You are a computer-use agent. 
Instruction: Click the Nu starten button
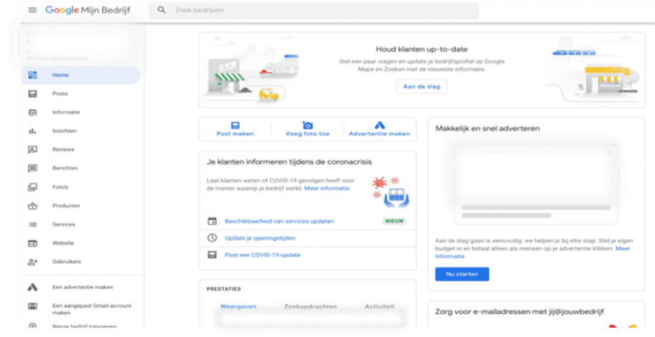[462, 274]
